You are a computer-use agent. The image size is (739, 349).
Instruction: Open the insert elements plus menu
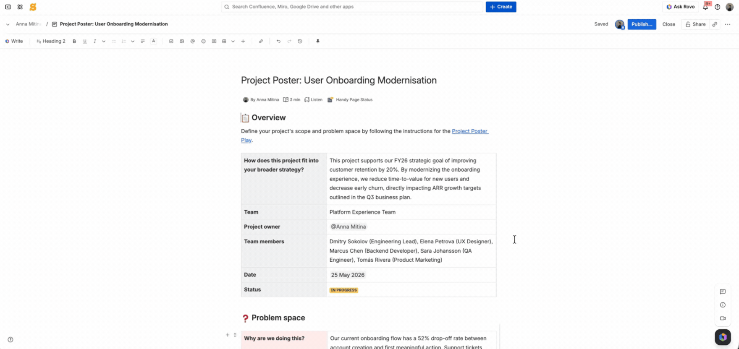(x=243, y=41)
